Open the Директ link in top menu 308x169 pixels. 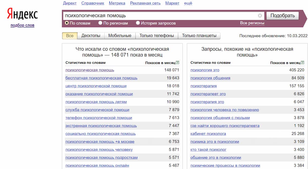point(70,3)
